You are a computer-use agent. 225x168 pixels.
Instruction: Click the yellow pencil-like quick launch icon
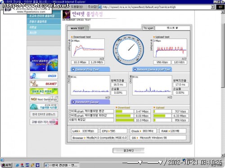[32, 165]
